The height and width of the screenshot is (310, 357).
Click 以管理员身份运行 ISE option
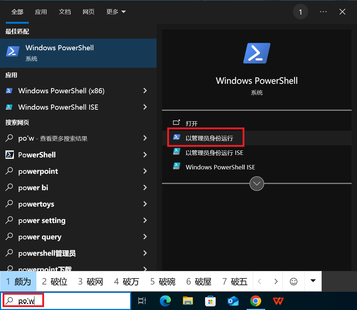pos(257,153)
